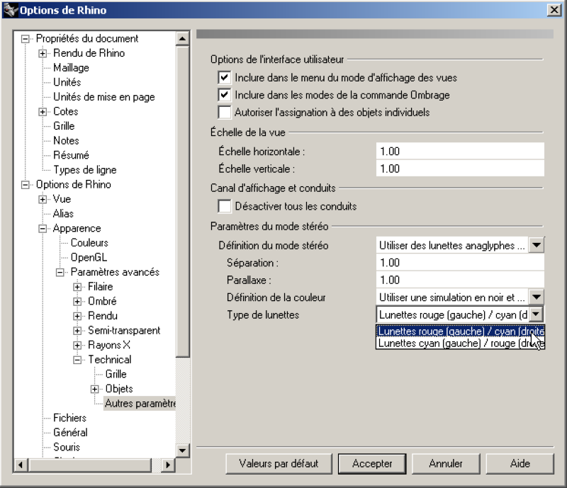
Task: Collapse the 'Apparence' tree node
Action: coord(43,229)
